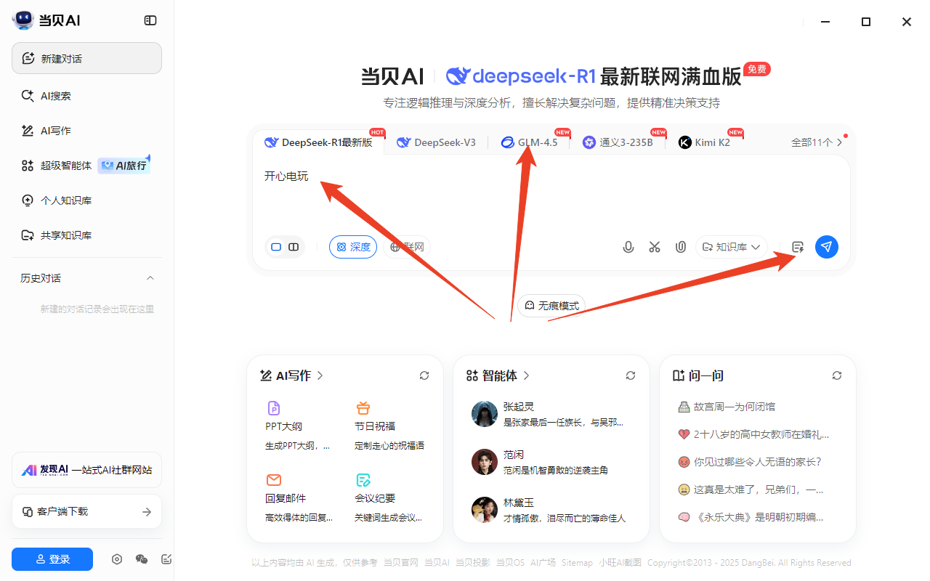This screenshot has width=930, height=581.
Task: Switch to split-pane layout toggle
Action: point(294,247)
